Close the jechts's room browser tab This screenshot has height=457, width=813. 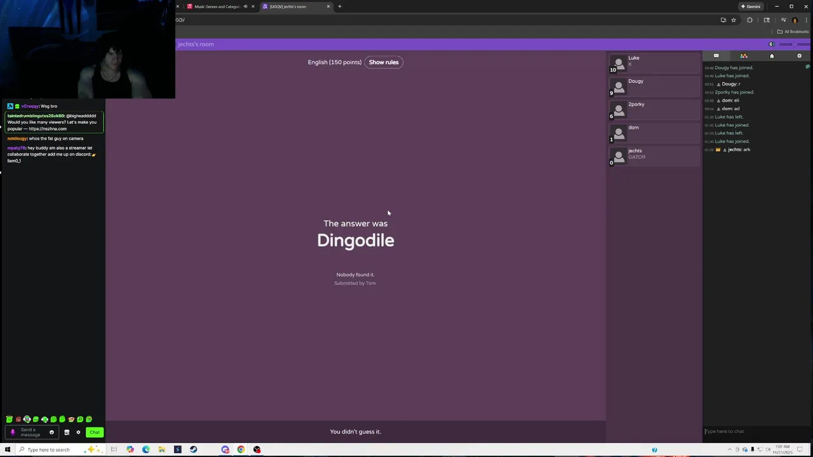(x=328, y=6)
